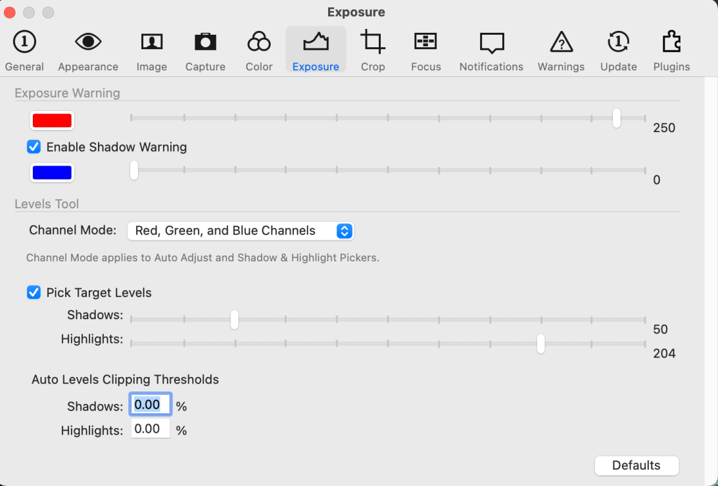Open the Plugins puzzle piece pane
This screenshot has width=718, height=486.
[671, 51]
